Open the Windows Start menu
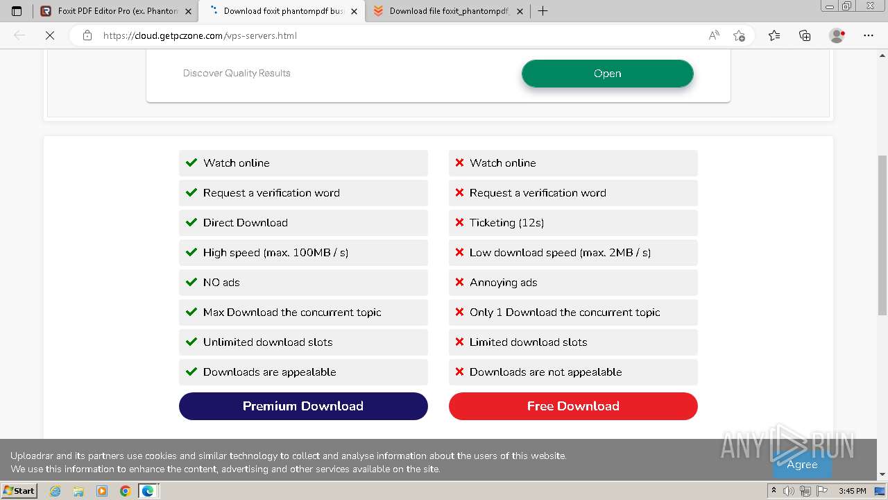 pos(19,490)
